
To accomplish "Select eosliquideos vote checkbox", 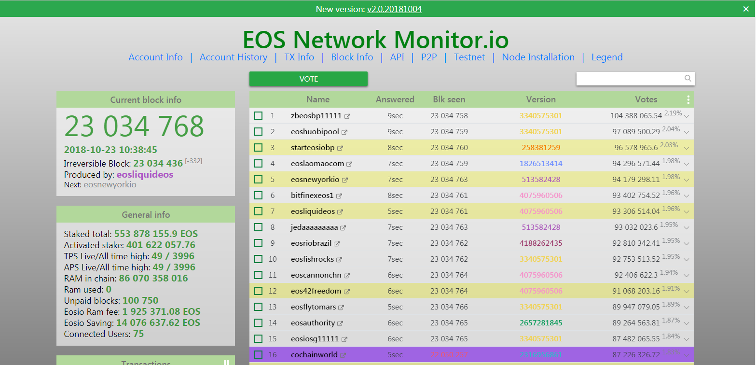I will 259,211.
